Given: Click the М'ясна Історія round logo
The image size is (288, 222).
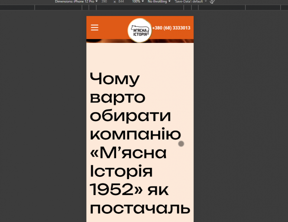Looking at the screenshot, I should (140, 30).
